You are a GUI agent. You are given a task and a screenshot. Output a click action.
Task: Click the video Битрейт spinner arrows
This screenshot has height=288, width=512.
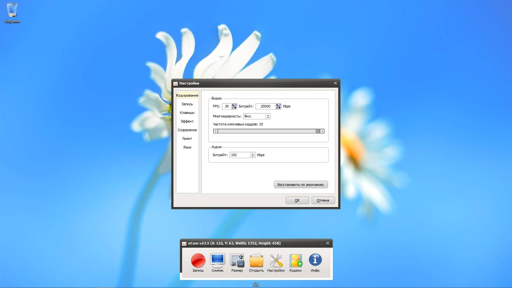[278, 106]
